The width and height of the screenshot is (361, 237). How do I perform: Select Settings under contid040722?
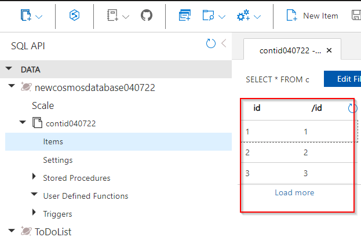(x=57, y=159)
